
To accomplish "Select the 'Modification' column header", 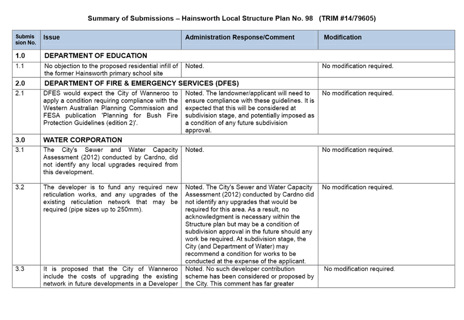I will (343, 37).
